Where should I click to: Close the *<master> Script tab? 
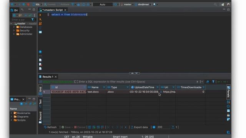(x=65, y=10)
